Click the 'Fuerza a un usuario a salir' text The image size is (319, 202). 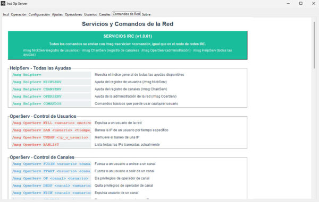pyautogui.click(x=124, y=171)
